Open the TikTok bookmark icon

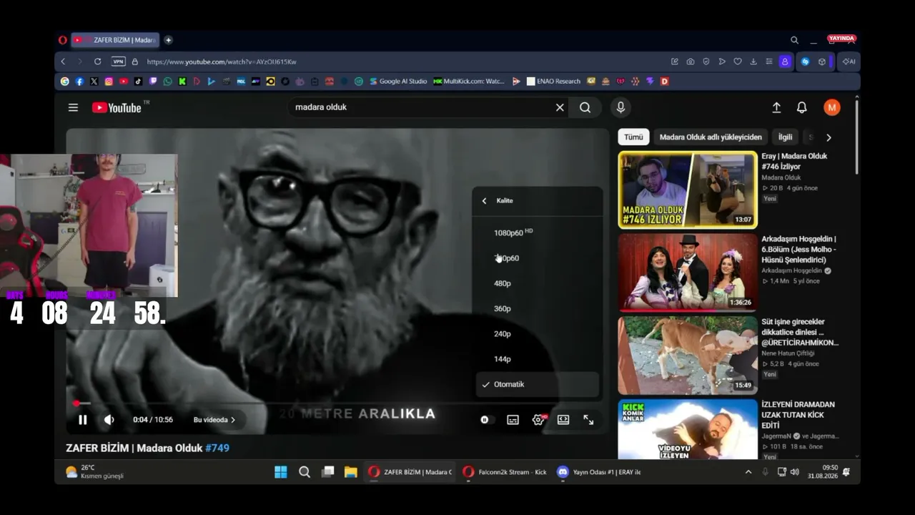tap(138, 82)
